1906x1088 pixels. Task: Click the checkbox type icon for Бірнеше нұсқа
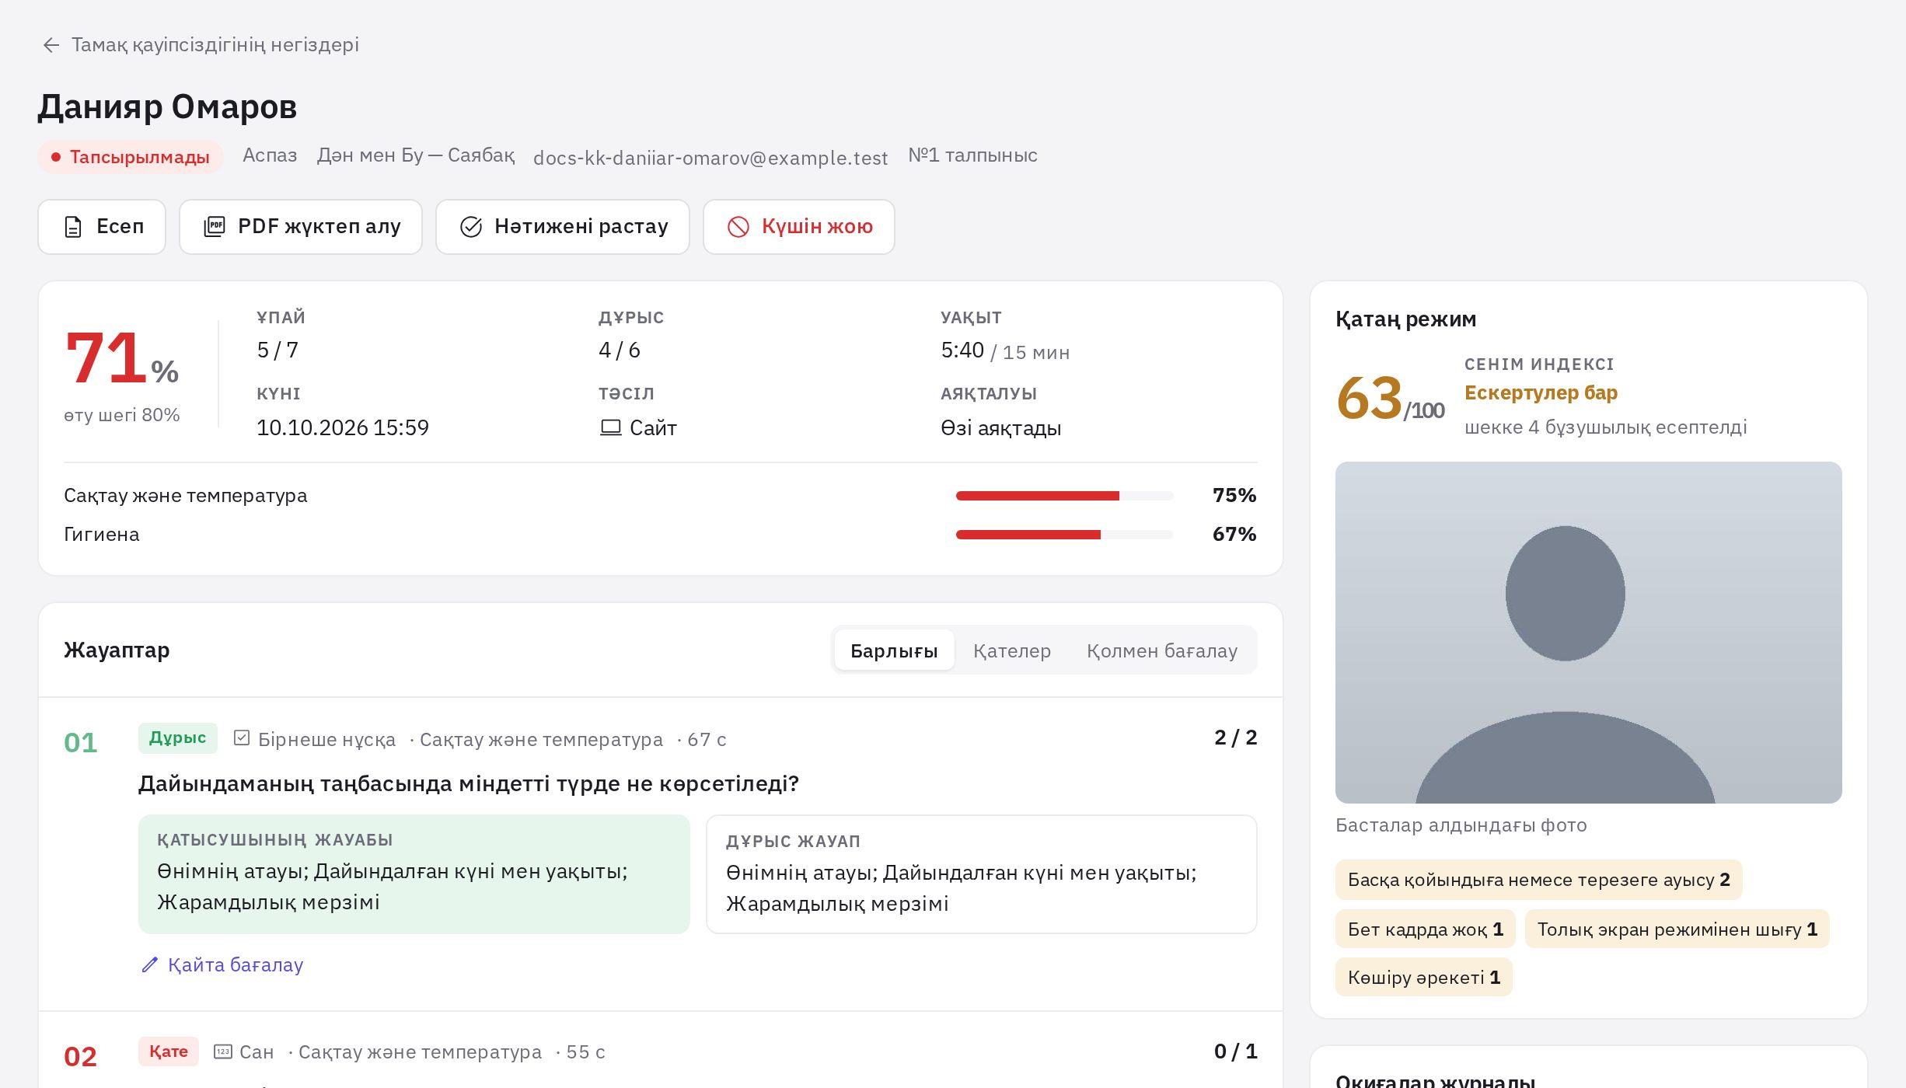pyautogui.click(x=242, y=738)
